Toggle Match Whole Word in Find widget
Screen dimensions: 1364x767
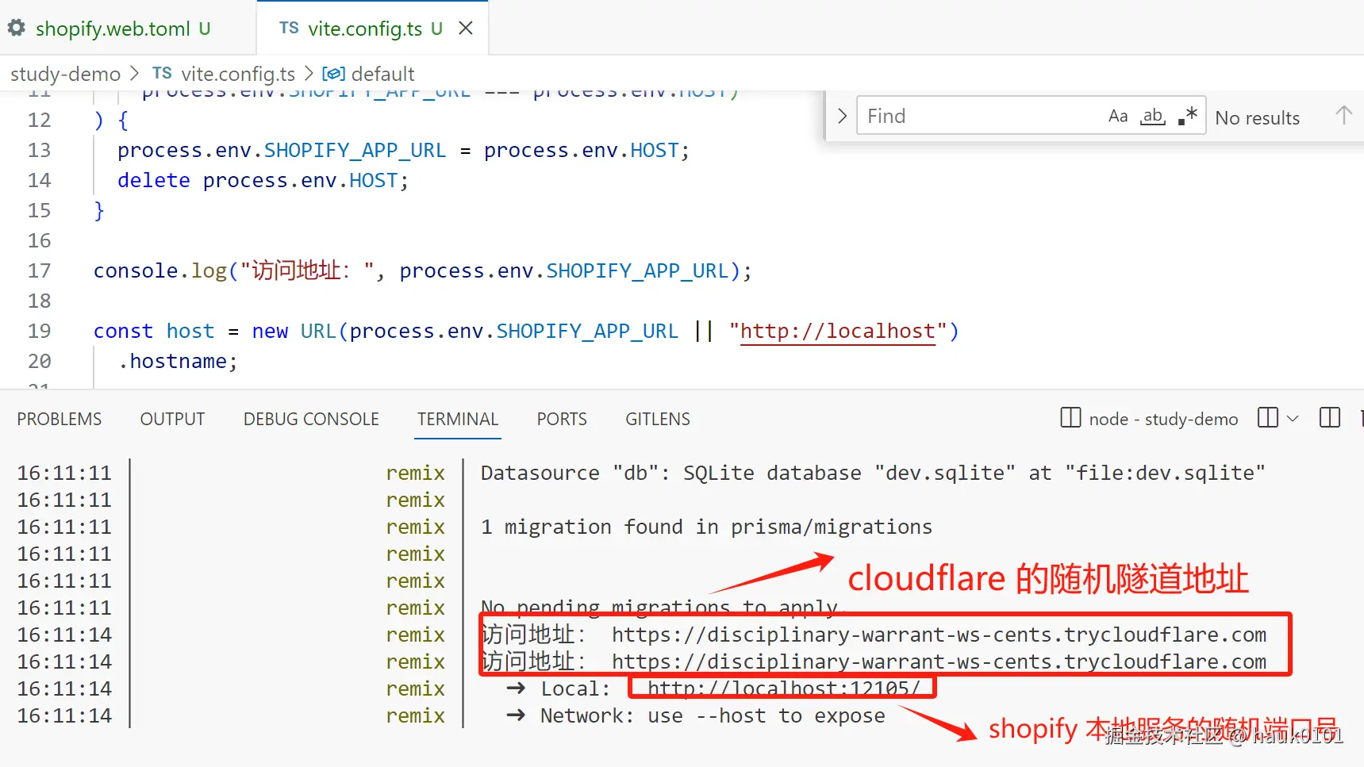(x=1153, y=116)
